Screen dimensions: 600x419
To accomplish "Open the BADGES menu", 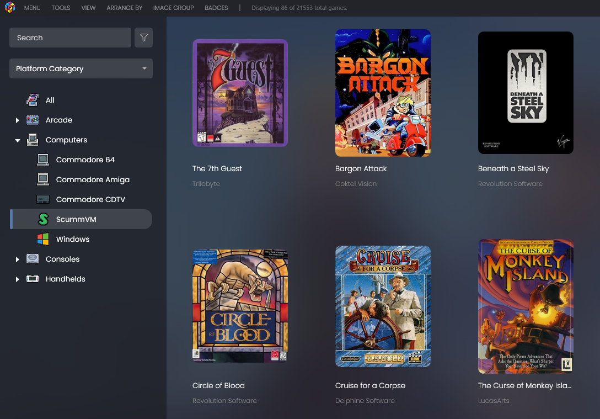I will [x=216, y=8].
